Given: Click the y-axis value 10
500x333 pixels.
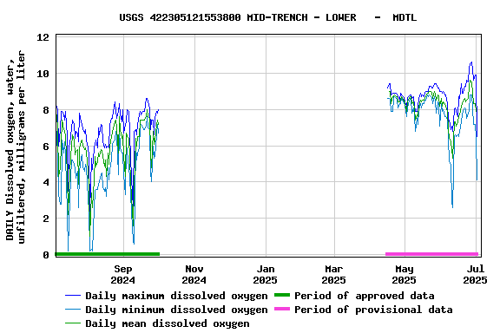Looking at the screenshot, I should tap(43, 74).
